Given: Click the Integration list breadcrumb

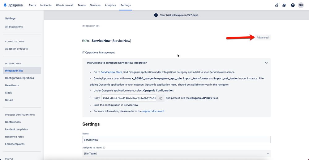Looking at the screenshot, I should (x=91, y=26).
